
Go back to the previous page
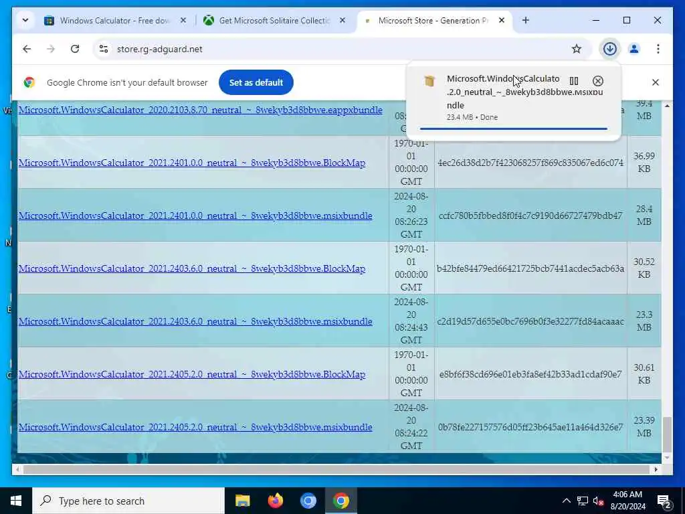pyautogui.click(x=27, y=49)
